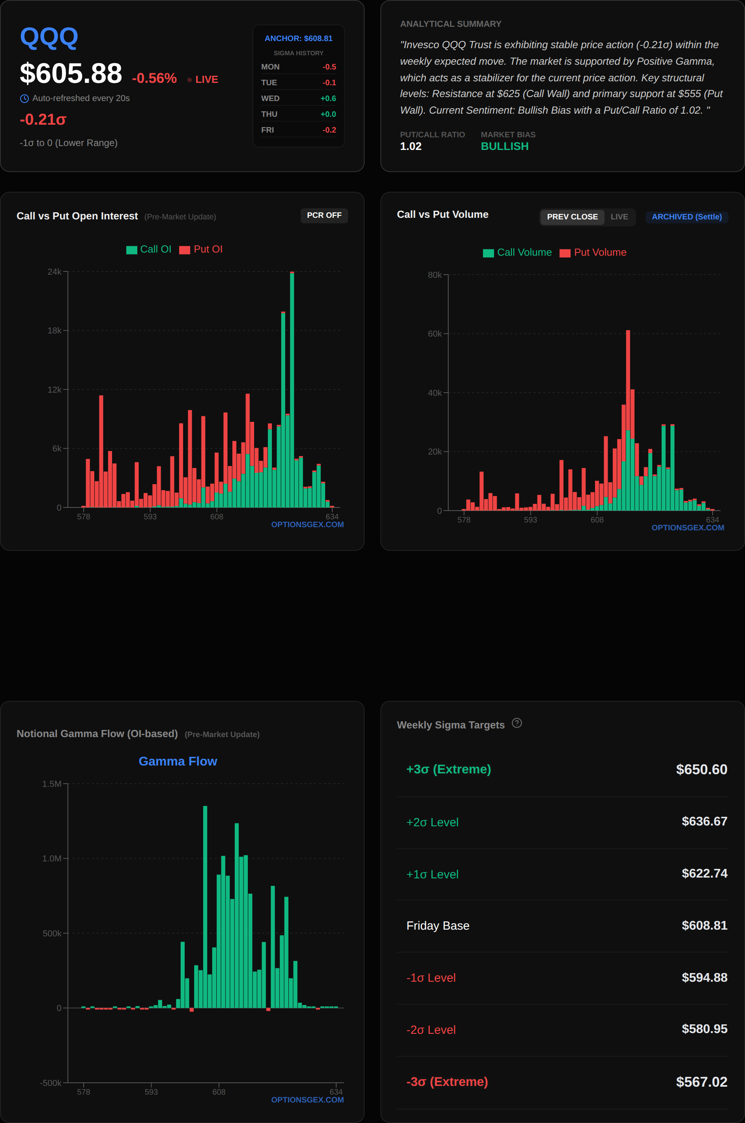This screenshot has width=745, height=1123.
Task: Click the auto-refresh clock icon
Action: [24, 99]
